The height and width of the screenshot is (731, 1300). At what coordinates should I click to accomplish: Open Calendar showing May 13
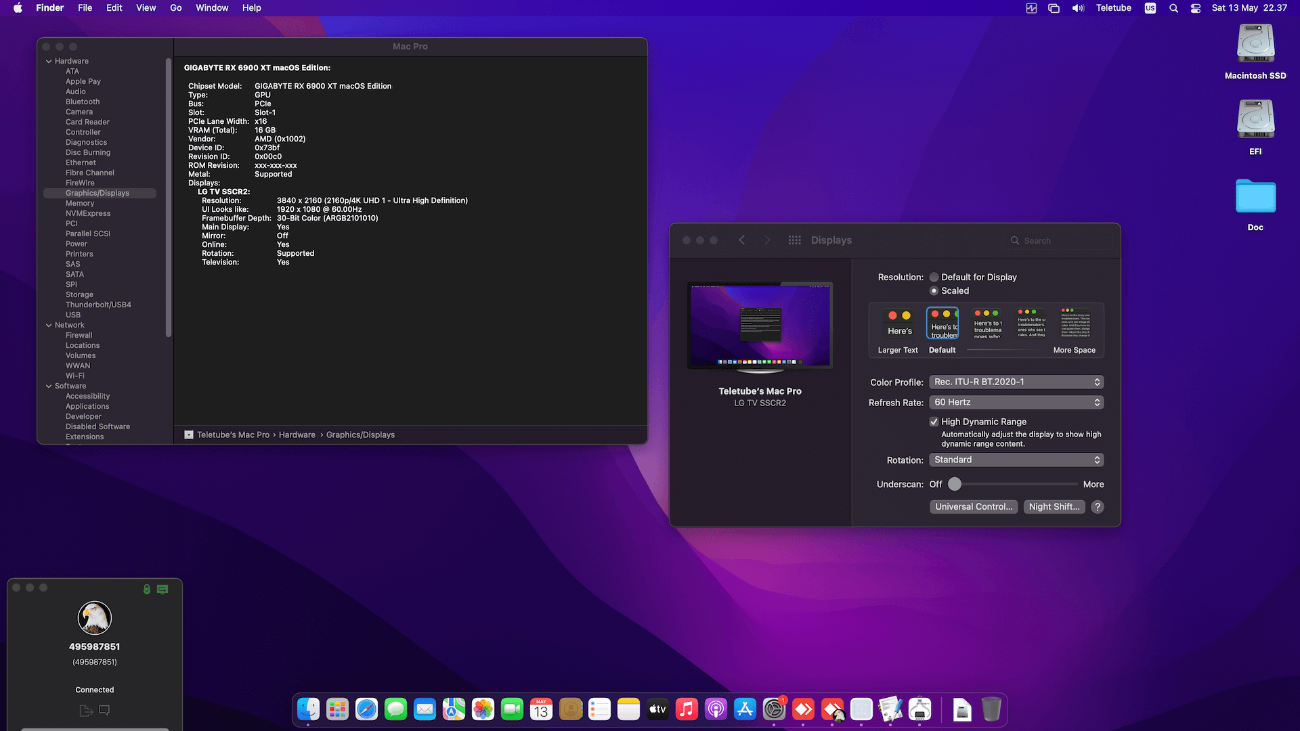(x=541, y=709)
